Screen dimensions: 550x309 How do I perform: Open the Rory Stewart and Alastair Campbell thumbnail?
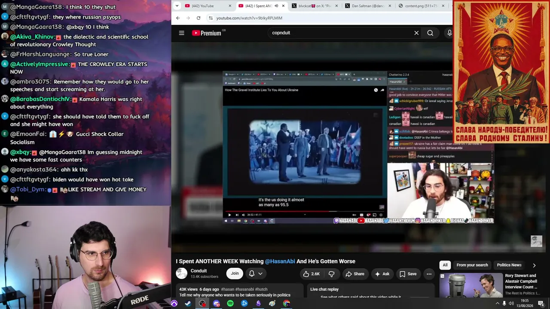471,285
